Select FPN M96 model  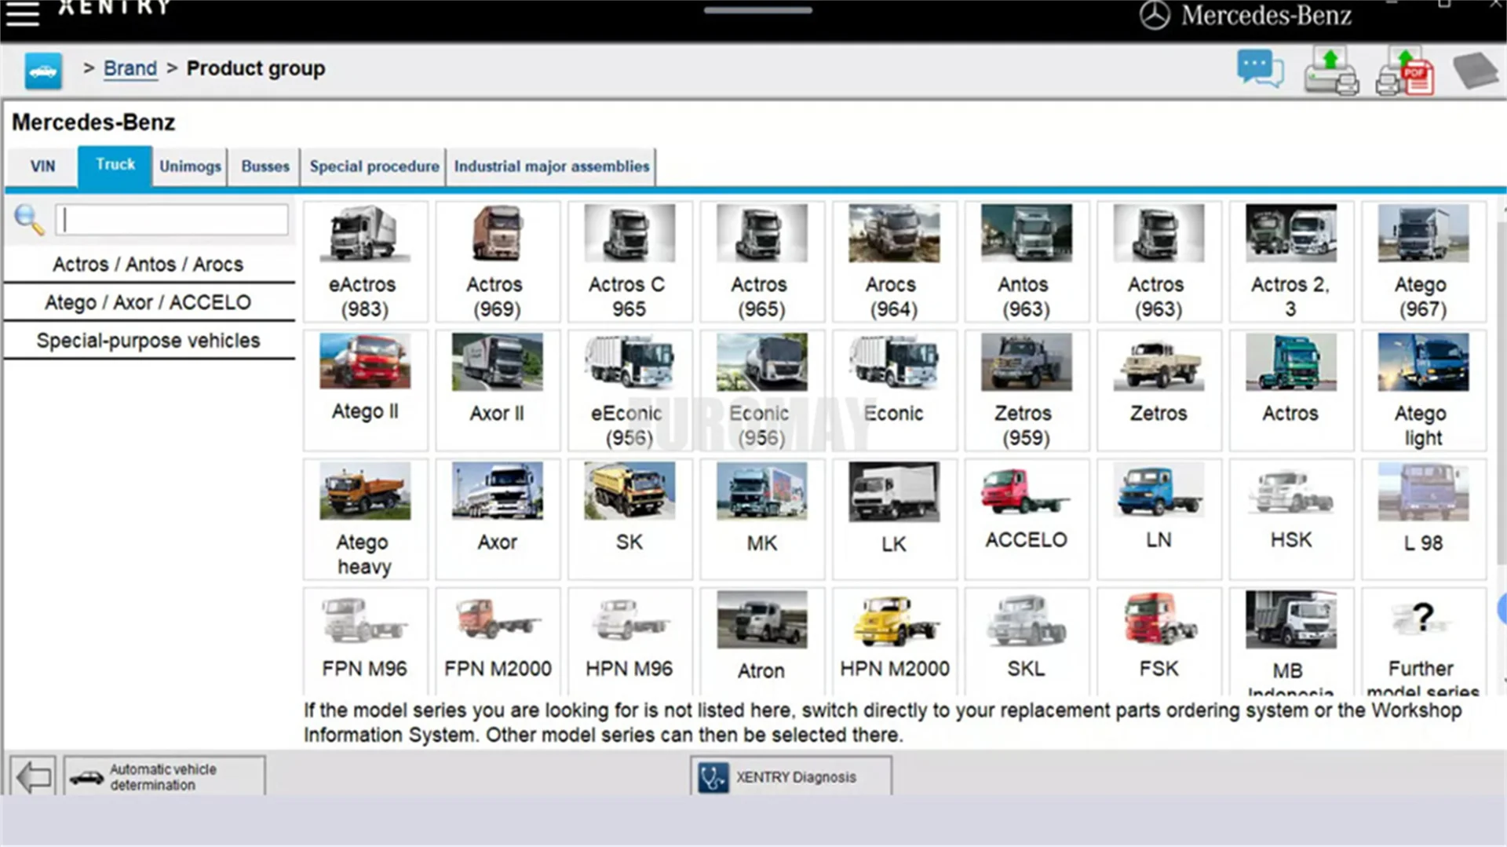365,641
